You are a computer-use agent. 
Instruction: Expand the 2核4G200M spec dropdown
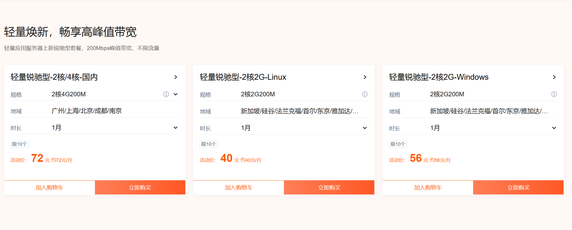pyautogui.click(x=176, y=94)
